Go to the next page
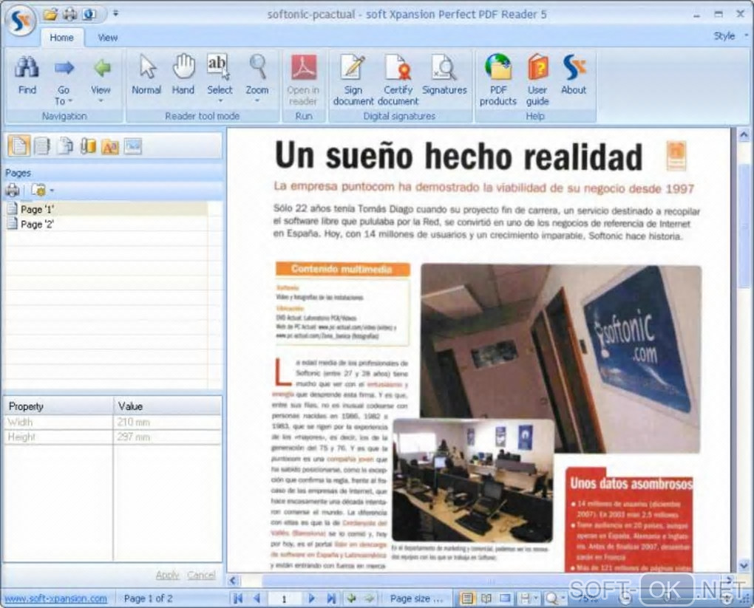Viewport: 754px width, 608px height. pos(312,598)
